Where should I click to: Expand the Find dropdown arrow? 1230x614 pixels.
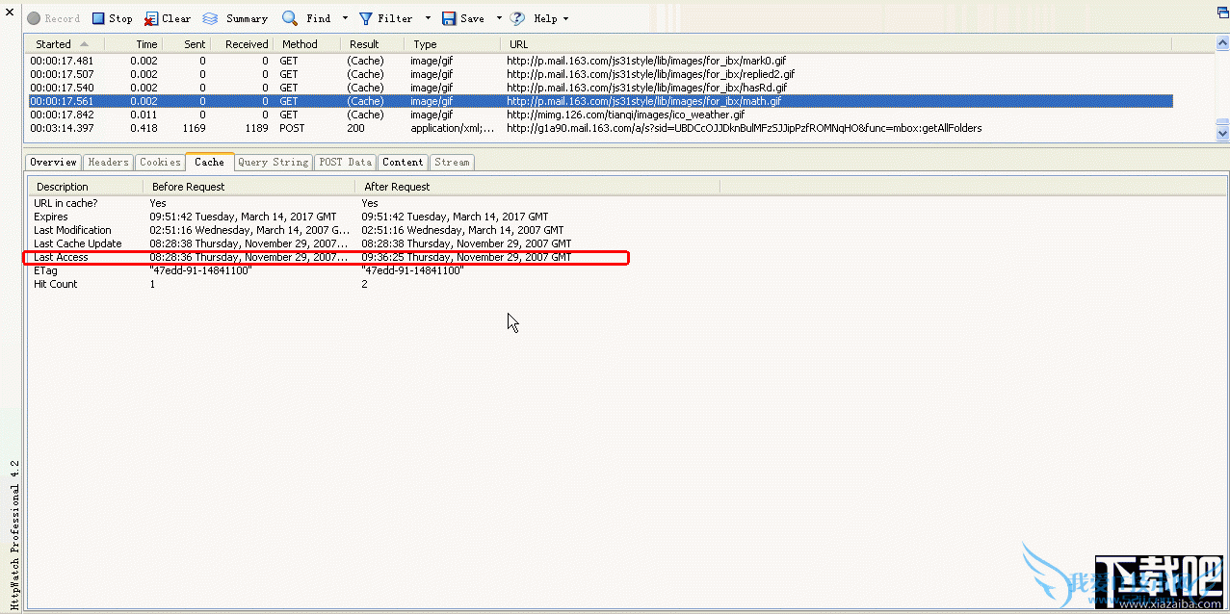[345, 18]
